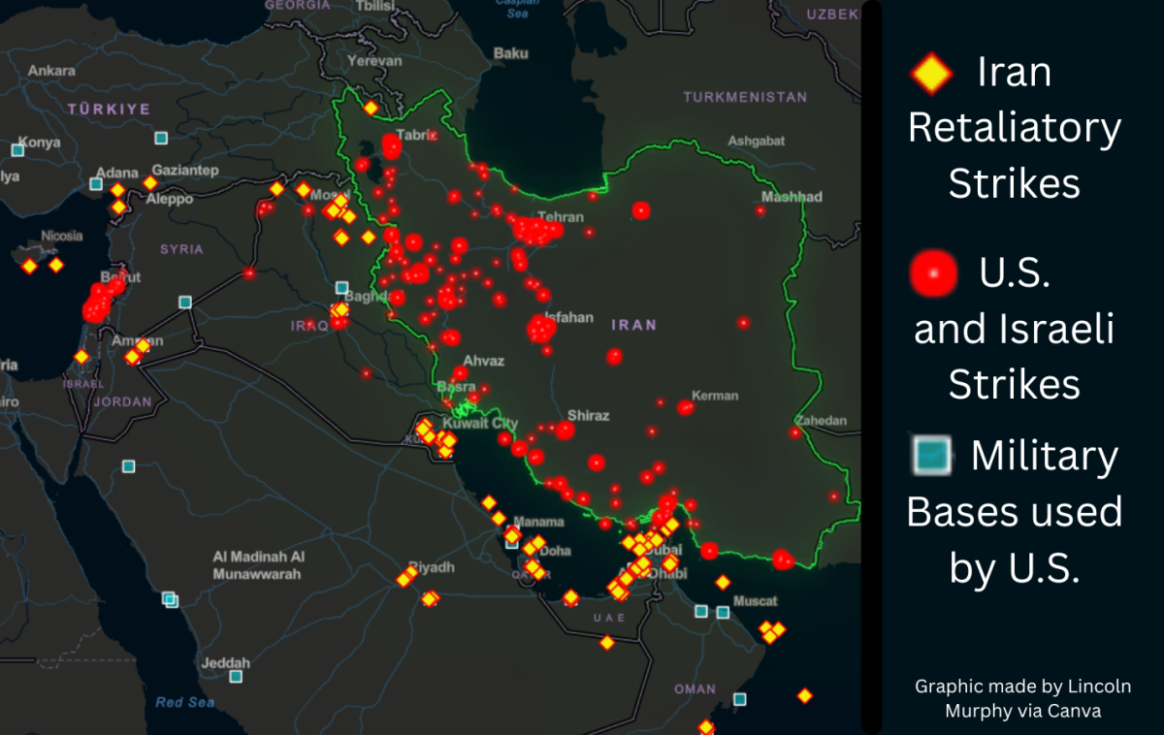Click the Baku city label
The image size is (1164, 735).
pos(511,53)
